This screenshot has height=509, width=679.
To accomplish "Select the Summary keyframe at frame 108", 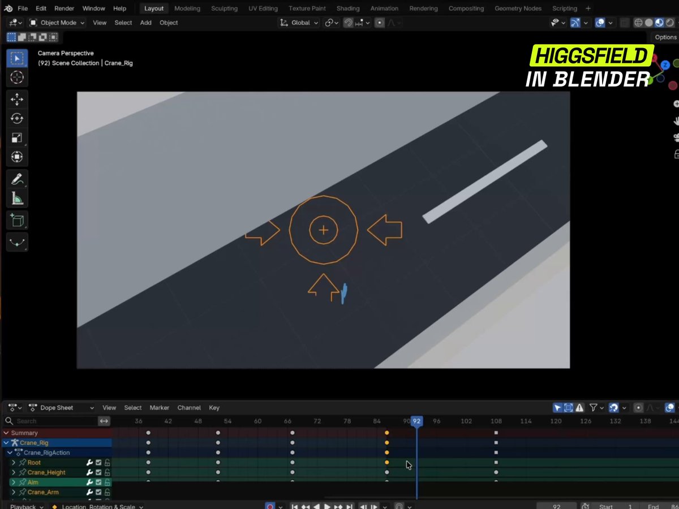I will (x=496, y=433).
